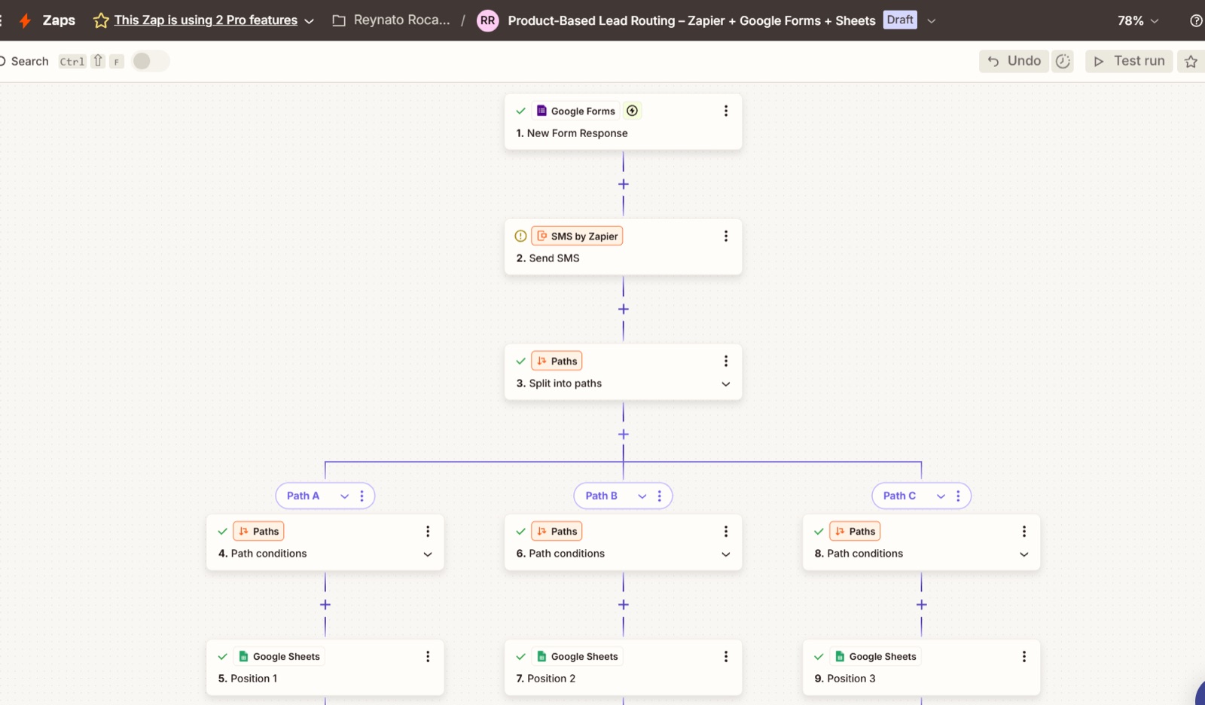The width and height of the screenshot is (1205, 705).
Task: Collapse Split into paths step chevron
Action: pyautogui.click(x=726, y=384)
